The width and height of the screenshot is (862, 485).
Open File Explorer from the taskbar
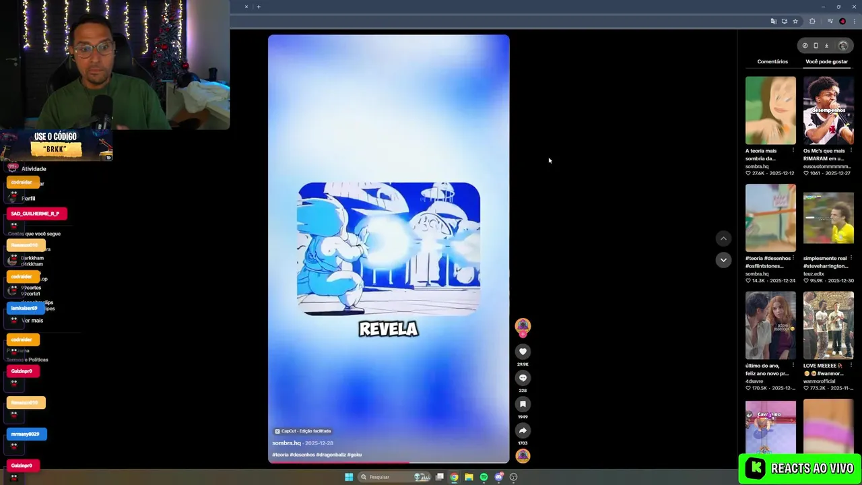[x=469, y=477]
